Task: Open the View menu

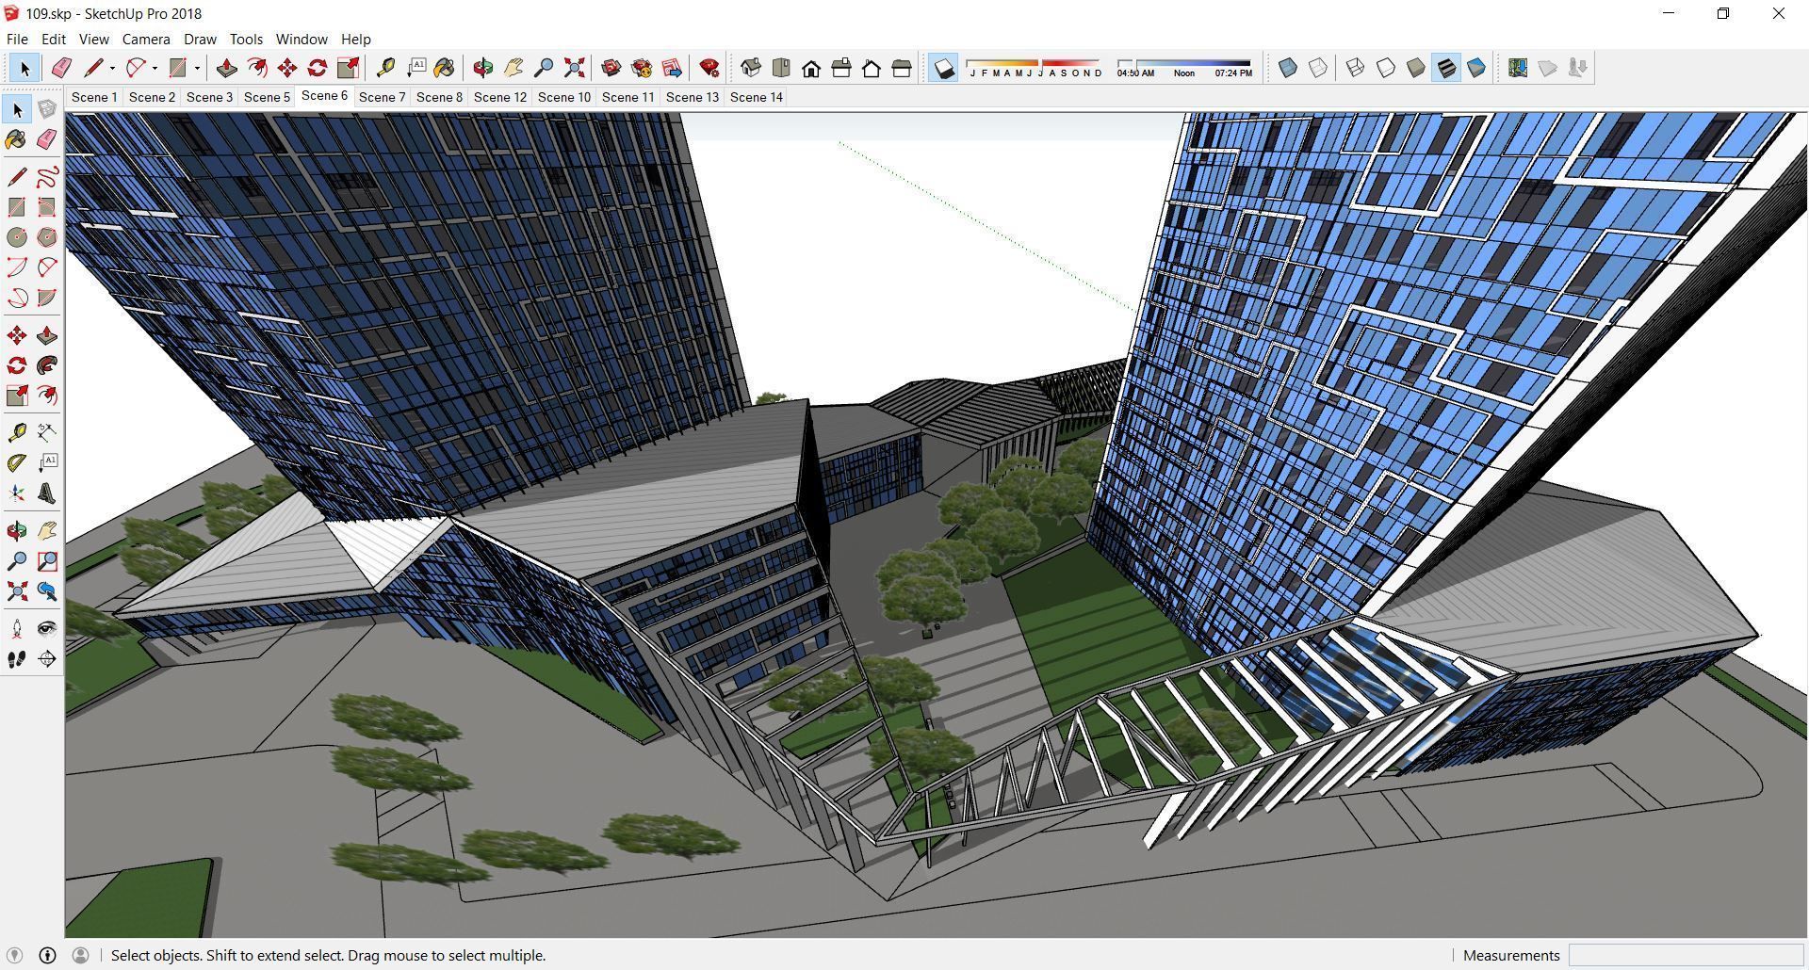Action: coord(93,40)
